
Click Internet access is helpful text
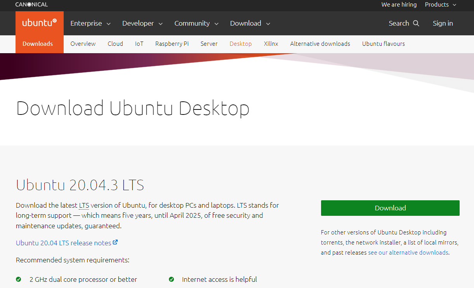point(220,279)
